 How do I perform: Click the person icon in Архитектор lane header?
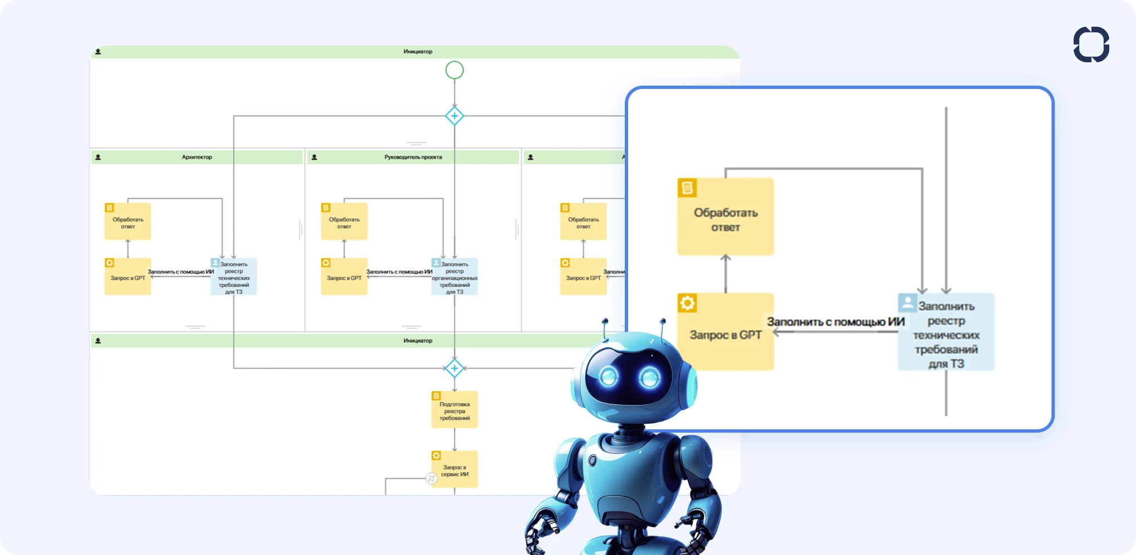[98, 157]
